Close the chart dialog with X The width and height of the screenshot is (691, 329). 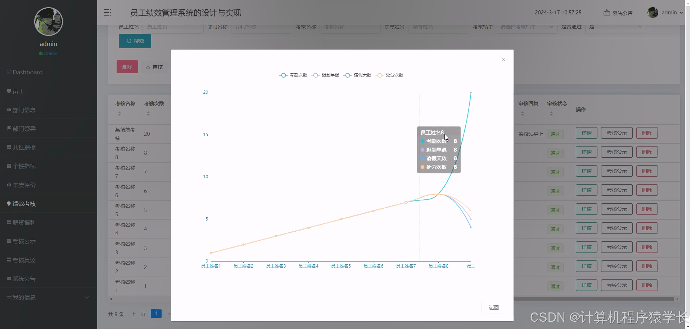(503, 60)
